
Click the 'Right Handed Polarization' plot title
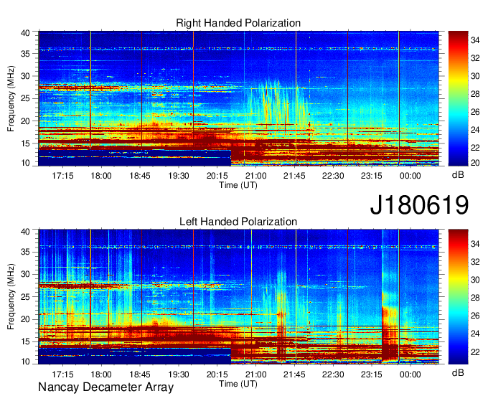coord(238,23)
